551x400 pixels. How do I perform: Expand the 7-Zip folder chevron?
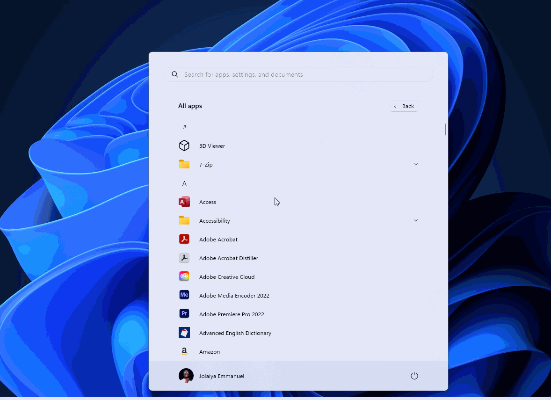(x=415, y=165)
